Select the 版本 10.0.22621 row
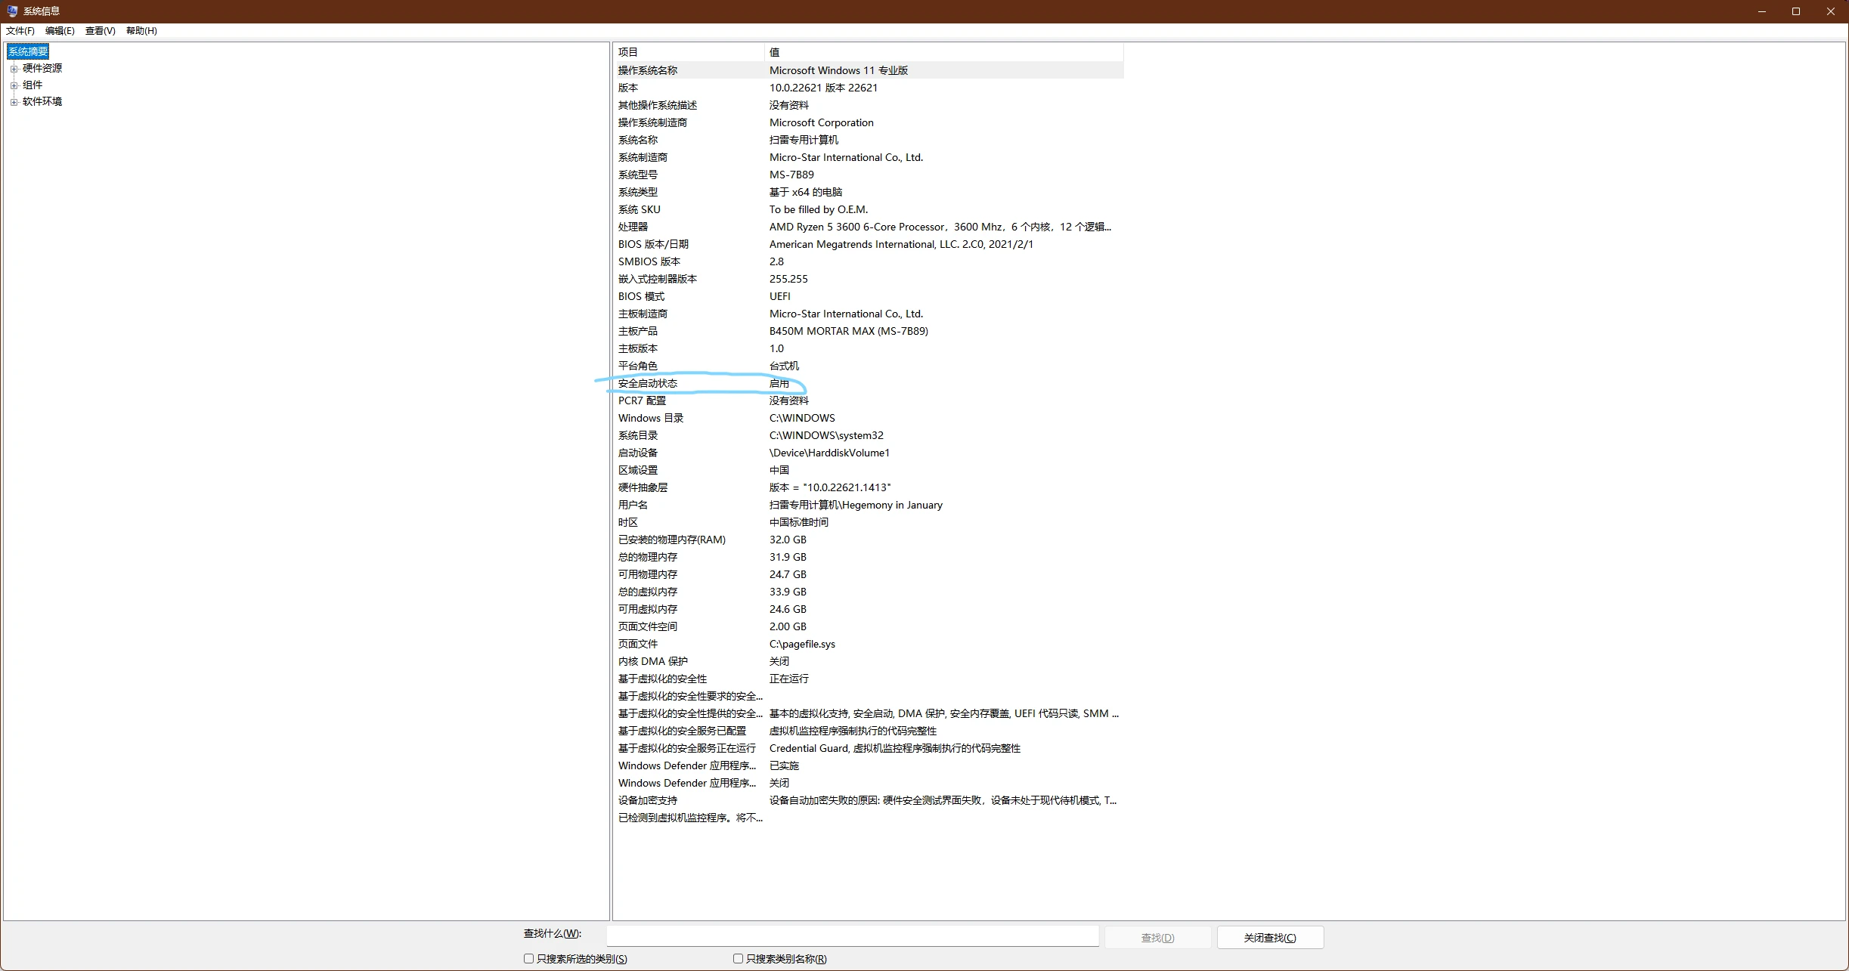Screen dimensions: 1849x971 pos(869,88)
